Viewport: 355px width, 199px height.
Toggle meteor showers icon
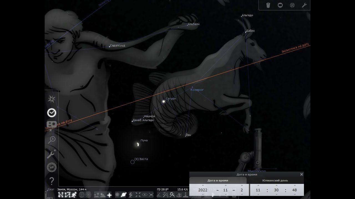click(166, 195)
